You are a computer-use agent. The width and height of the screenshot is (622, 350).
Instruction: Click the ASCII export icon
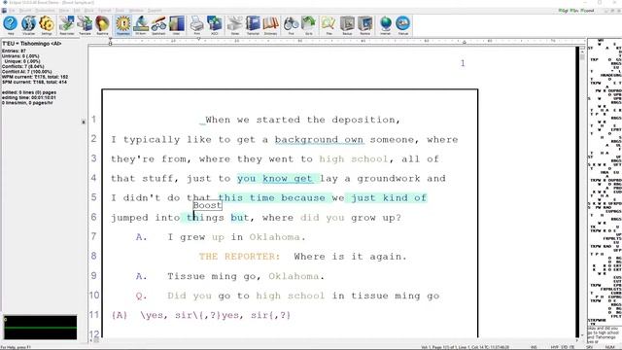tap(215, 25)
